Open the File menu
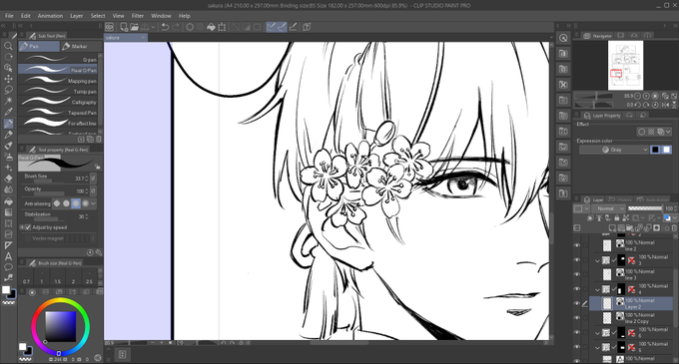Image resolution: width=679 pixels, height=364 pixels. tap(9, 16)
